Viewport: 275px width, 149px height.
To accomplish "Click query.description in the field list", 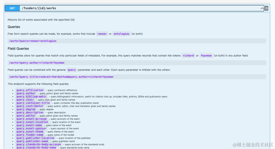I will [30, 113].
